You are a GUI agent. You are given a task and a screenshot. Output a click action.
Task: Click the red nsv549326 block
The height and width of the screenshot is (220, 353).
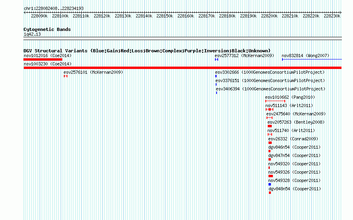[x=271, y=176]
